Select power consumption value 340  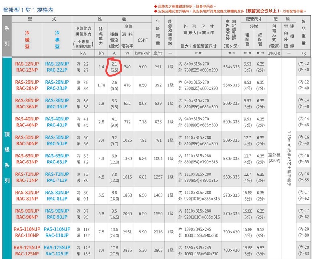tap(127, 67)
